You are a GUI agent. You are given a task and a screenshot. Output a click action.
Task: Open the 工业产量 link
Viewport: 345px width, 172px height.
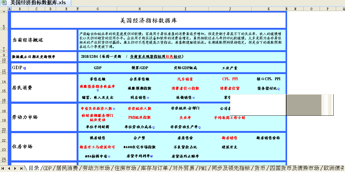(x=229, y=68)
